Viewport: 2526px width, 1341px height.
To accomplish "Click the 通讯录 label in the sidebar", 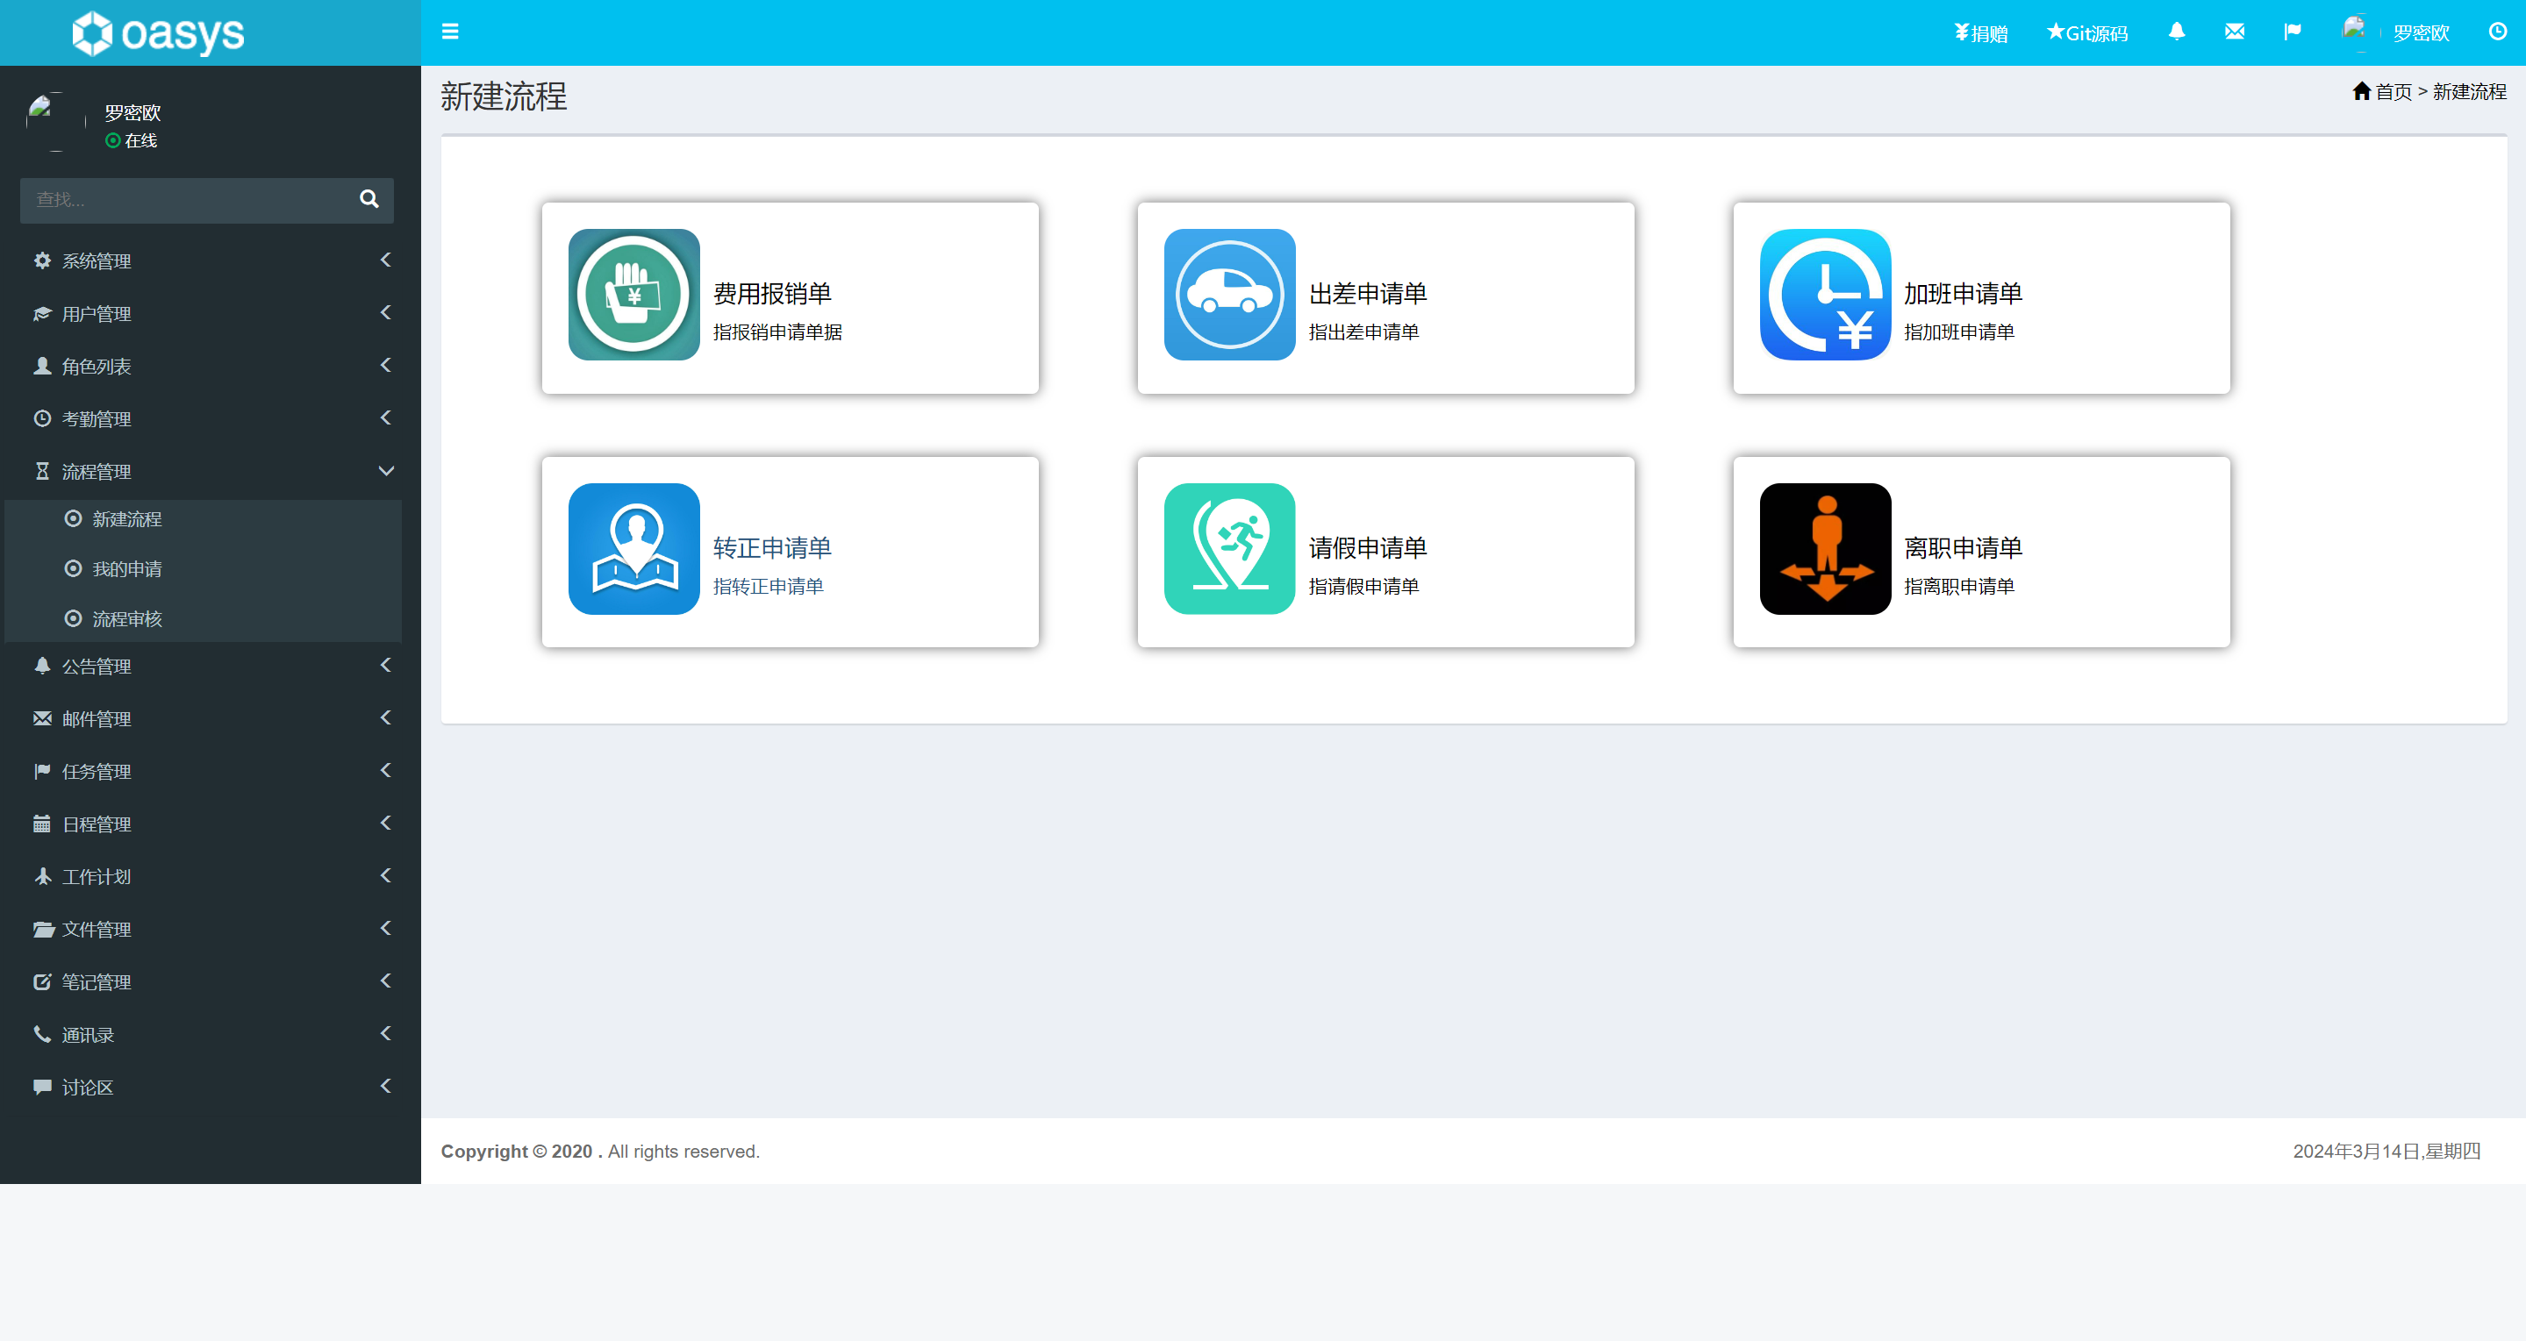I will tap(89, 1035).
